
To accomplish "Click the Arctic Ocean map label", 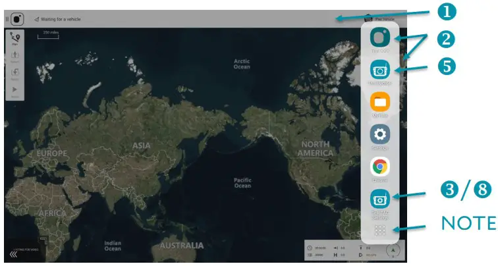I will pyautogui.click(x=242, y=64).
